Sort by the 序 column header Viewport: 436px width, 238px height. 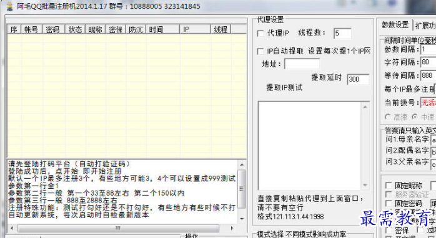pos(14,29)
